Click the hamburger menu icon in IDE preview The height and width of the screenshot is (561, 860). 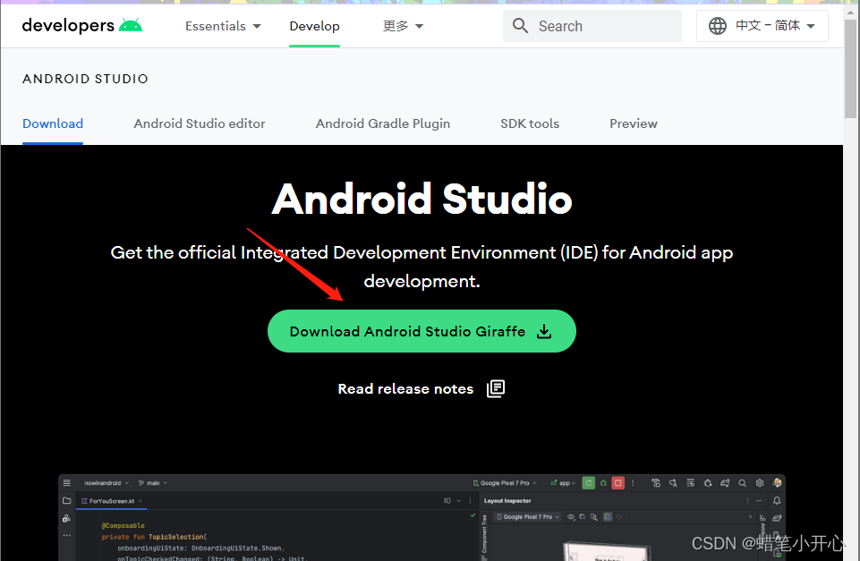(x=67, y=482)
